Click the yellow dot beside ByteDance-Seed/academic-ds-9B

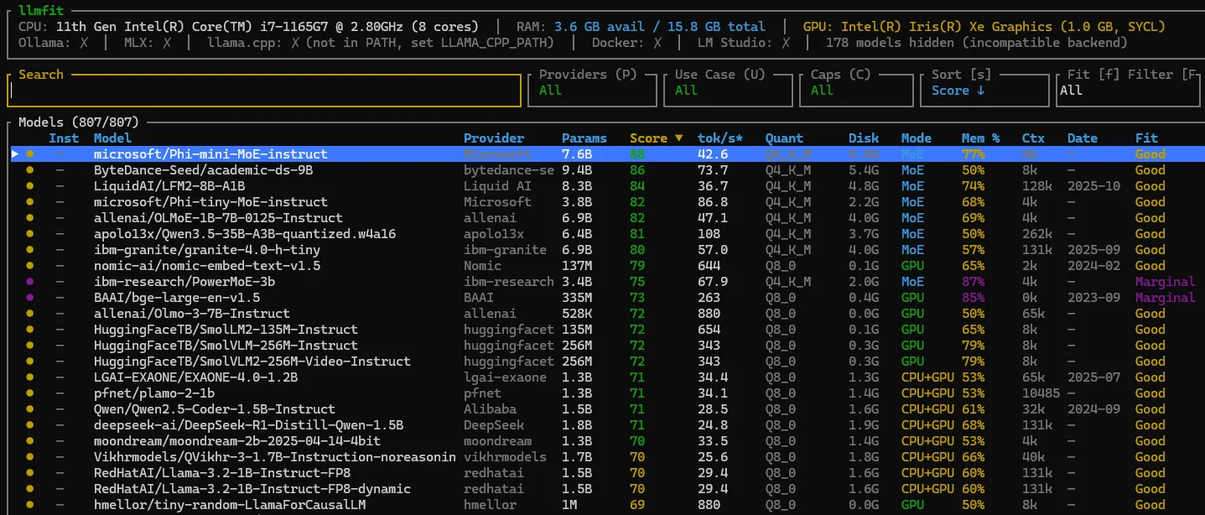[29, 170]
